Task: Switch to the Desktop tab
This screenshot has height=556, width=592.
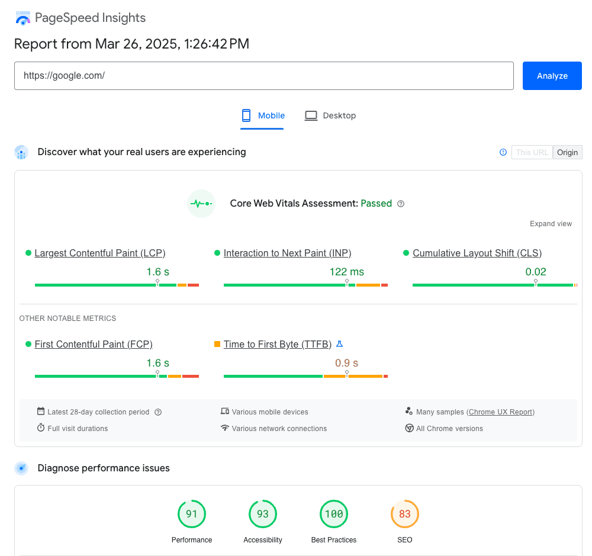Action: (331, 115)
